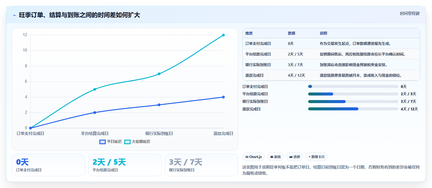Click the summary paragraph starting 这张图用于说明
The image size is (432, 188).
(x=331, y=170)
